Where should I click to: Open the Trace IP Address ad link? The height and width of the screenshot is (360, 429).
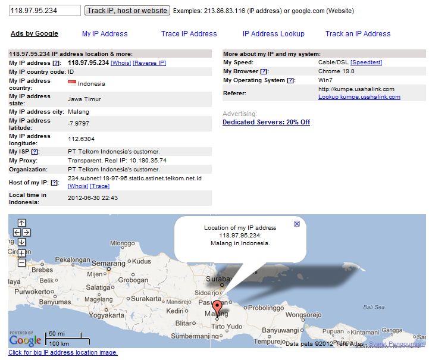point(189,34)
